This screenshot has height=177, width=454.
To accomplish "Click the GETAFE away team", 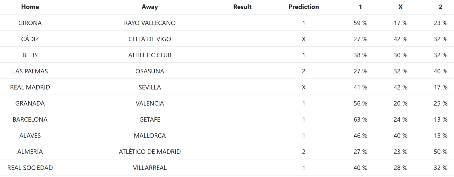I will pyautogui.click(x=150, y=119).
